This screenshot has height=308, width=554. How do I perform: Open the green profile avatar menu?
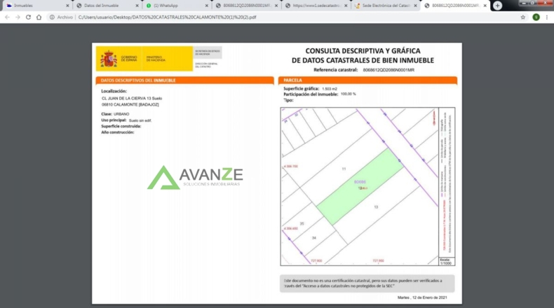(536, 17)
